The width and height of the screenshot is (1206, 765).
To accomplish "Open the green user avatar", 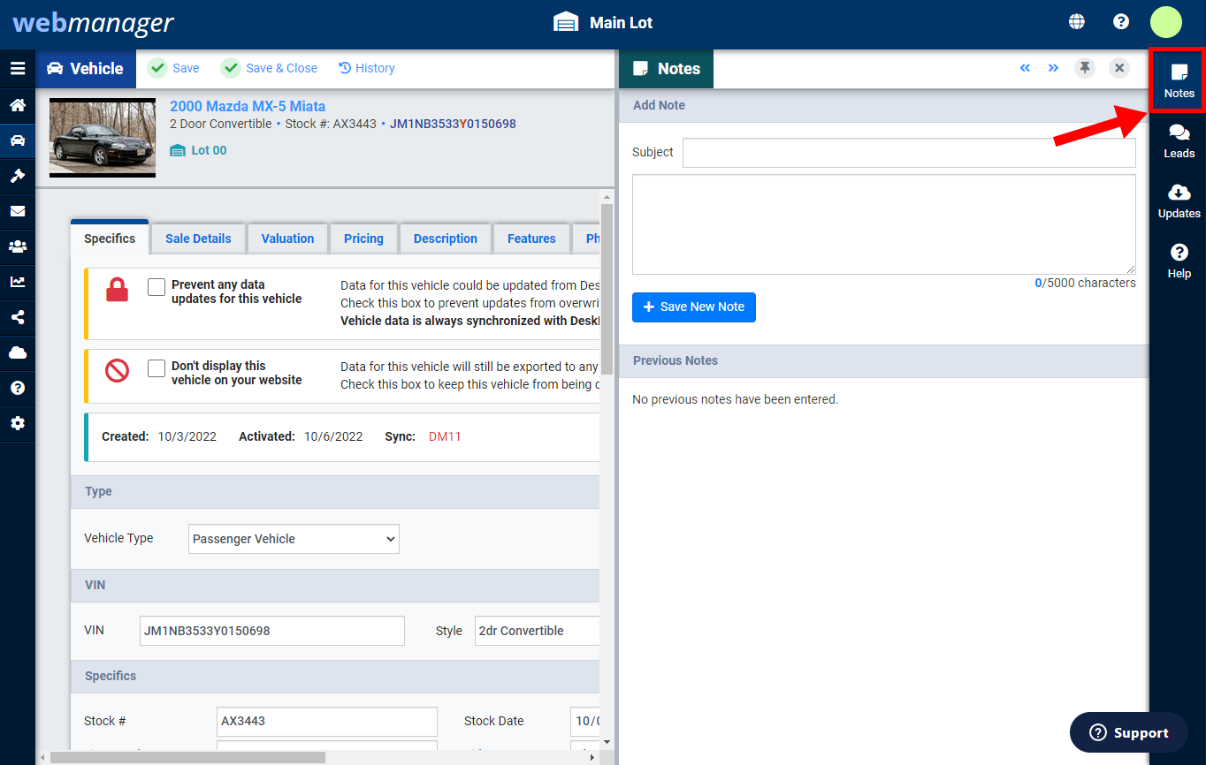I will pos(1166,22).
